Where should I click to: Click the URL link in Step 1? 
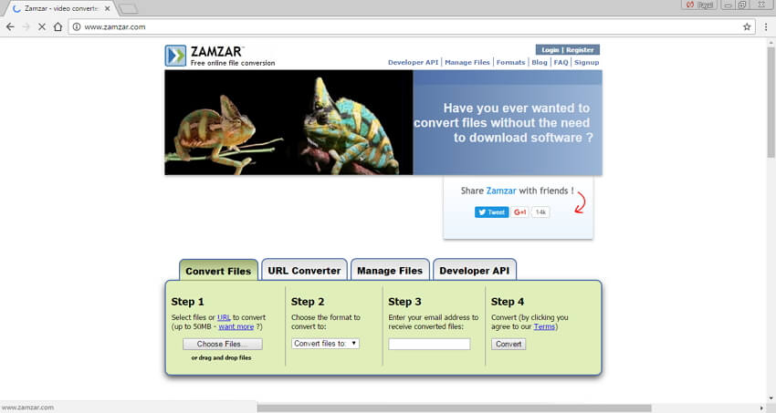pos(224,317)
